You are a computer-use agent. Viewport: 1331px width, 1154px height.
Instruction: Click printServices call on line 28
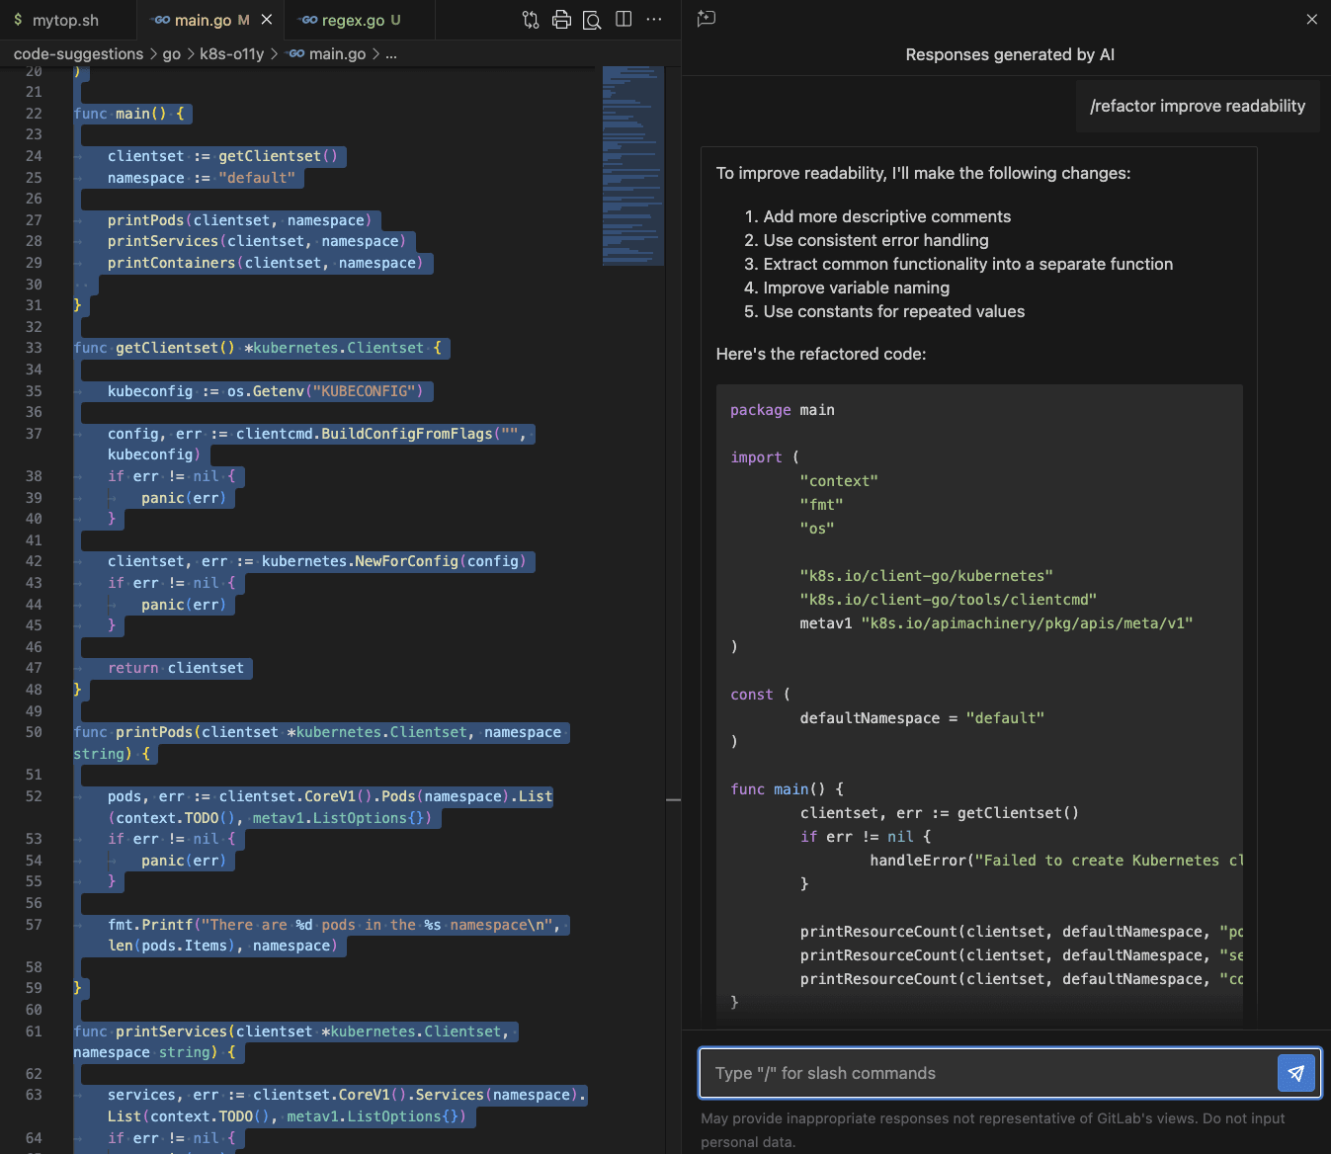(x=257, y=241)
